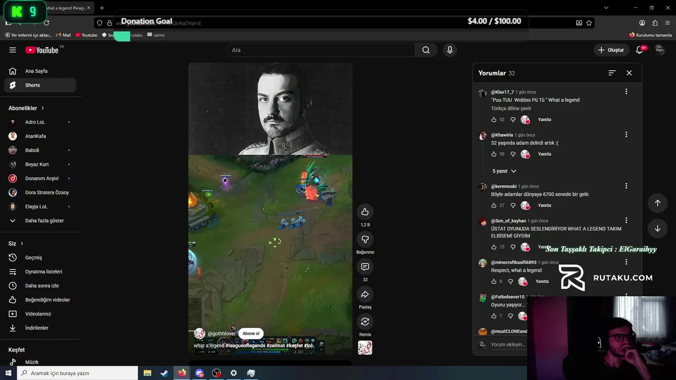Open the sound thumbnail below Remix

coord(365,348)
